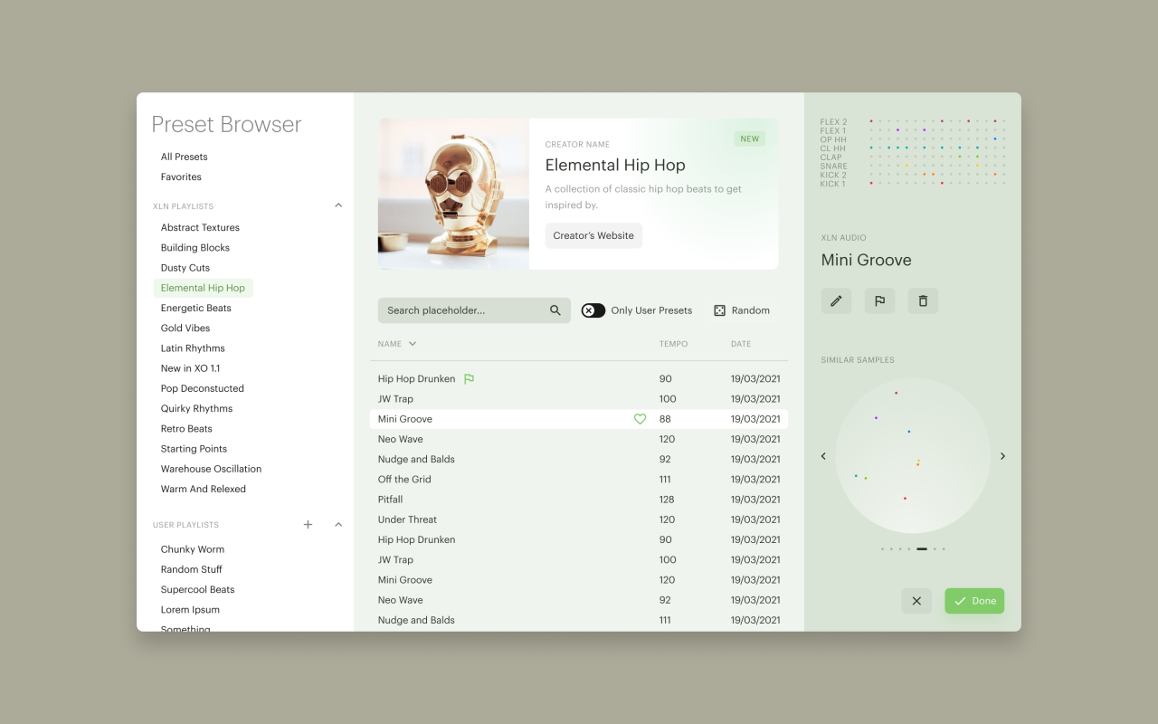Viewport: 1158px width, 724px height.
Task: Pick a random preset with Random button
Action: (x=742, y=310)
